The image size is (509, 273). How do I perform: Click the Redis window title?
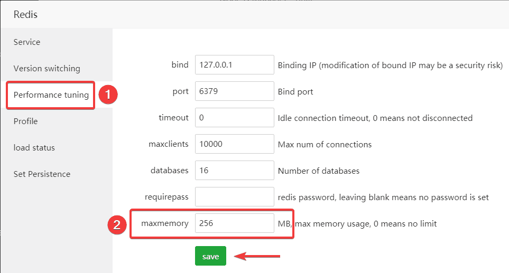[x=25, y=14]
